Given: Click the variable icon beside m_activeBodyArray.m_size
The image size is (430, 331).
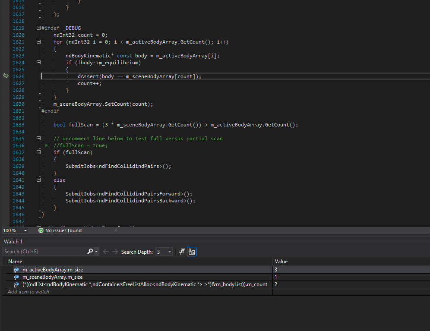Looking at the screenshot, I should (x=16, y=270).
